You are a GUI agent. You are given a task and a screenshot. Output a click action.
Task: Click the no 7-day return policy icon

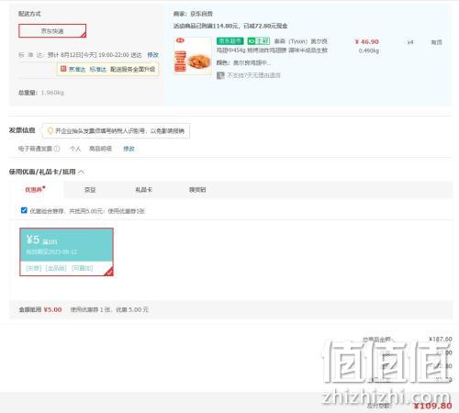(220, 75)
